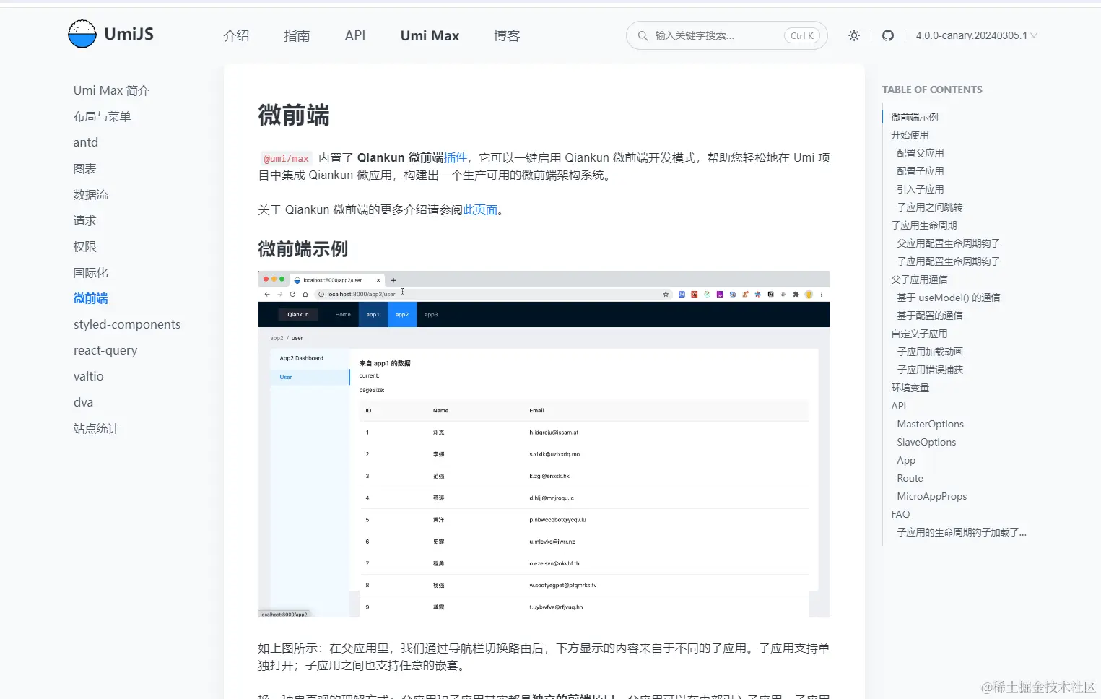Open version dropdown 4.0.0-canary.20240305.1

coord(976,35)
